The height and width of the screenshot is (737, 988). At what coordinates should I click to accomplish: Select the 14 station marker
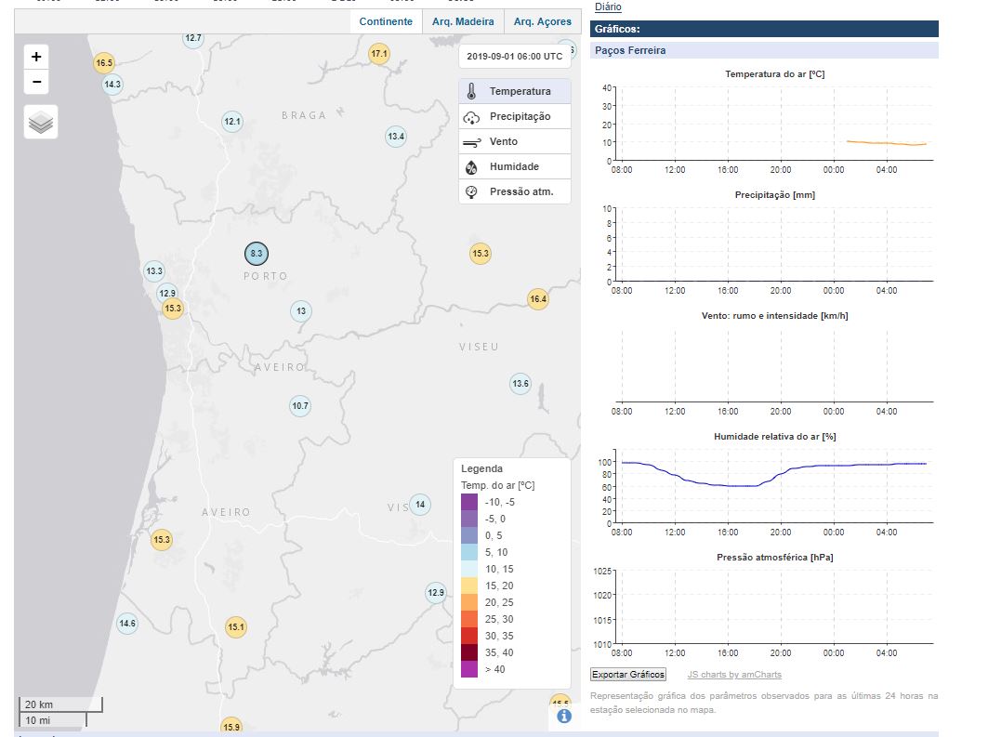(420, 505)
